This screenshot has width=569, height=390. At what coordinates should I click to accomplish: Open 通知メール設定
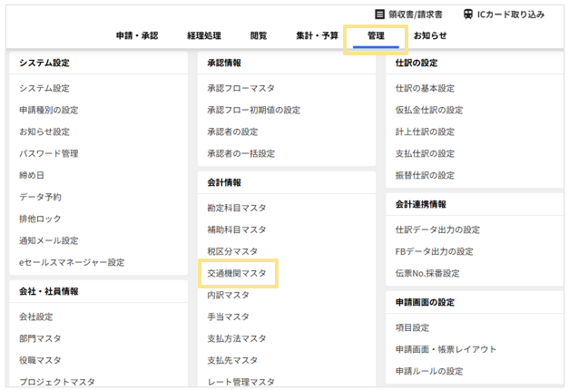pos(49,240)
